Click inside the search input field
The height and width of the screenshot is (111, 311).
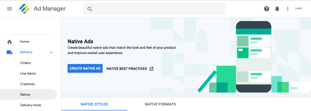(159, 9)
